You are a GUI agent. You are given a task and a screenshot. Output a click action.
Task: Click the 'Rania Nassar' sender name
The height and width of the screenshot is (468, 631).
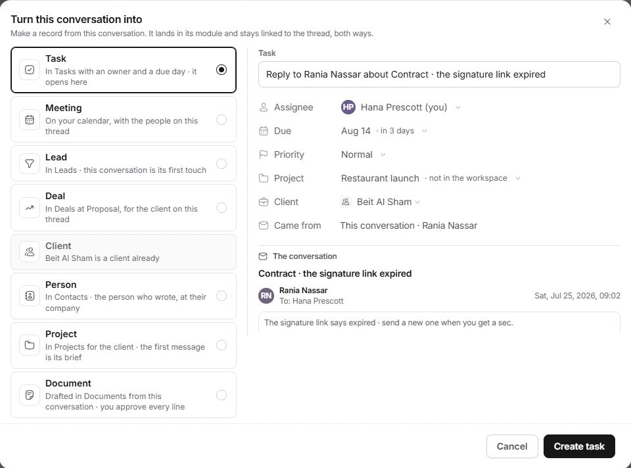click(x=304, y=291)
